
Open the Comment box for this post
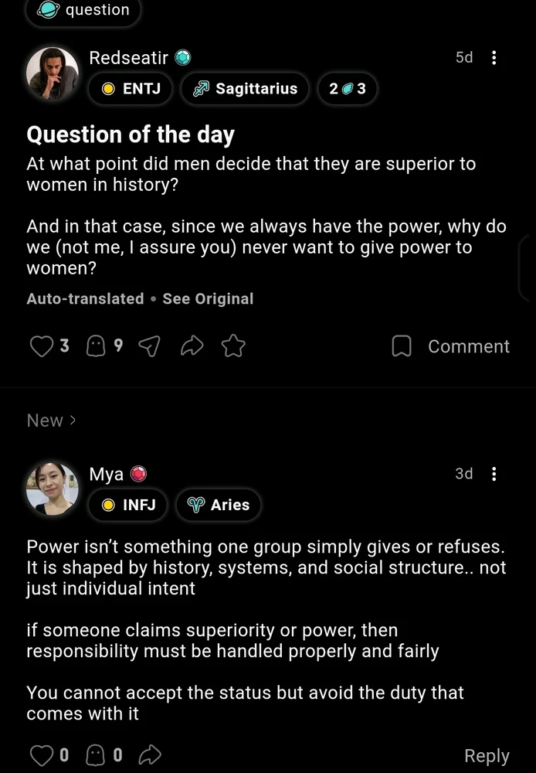tap(451, 346)
